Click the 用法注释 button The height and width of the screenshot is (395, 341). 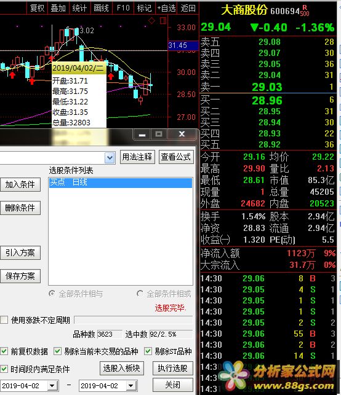click(x=137, y=157)
